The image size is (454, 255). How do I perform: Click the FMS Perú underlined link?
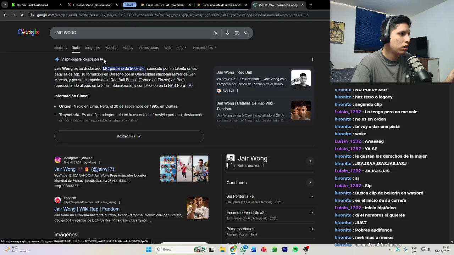(x=177, y=86)
